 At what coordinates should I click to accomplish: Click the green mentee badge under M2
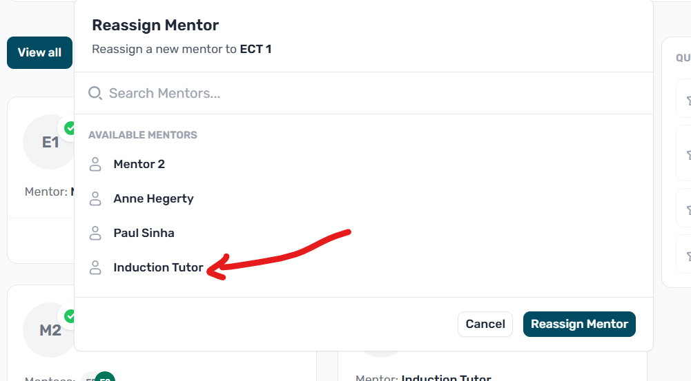point(105,377)
